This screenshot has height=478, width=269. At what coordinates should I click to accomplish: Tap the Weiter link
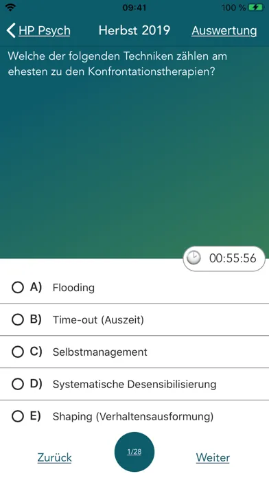click(x=213, y=457)
